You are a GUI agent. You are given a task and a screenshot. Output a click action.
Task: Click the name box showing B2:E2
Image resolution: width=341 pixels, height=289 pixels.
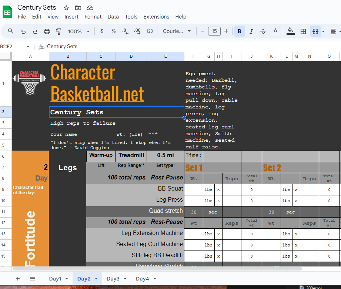point(12,47)
